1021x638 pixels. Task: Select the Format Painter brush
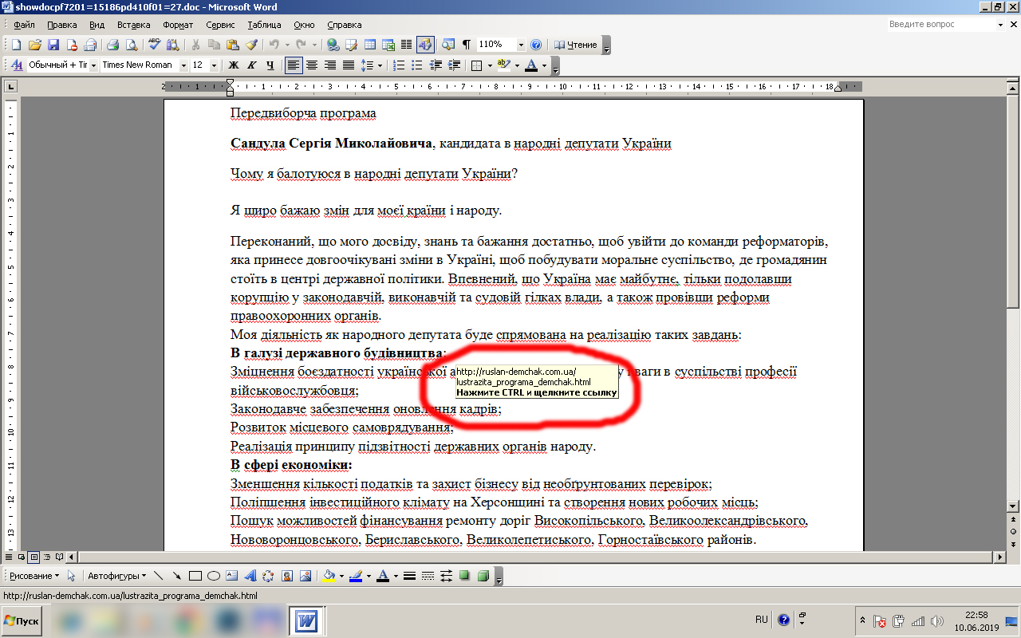pyautogui.click(x=251, y=45)
